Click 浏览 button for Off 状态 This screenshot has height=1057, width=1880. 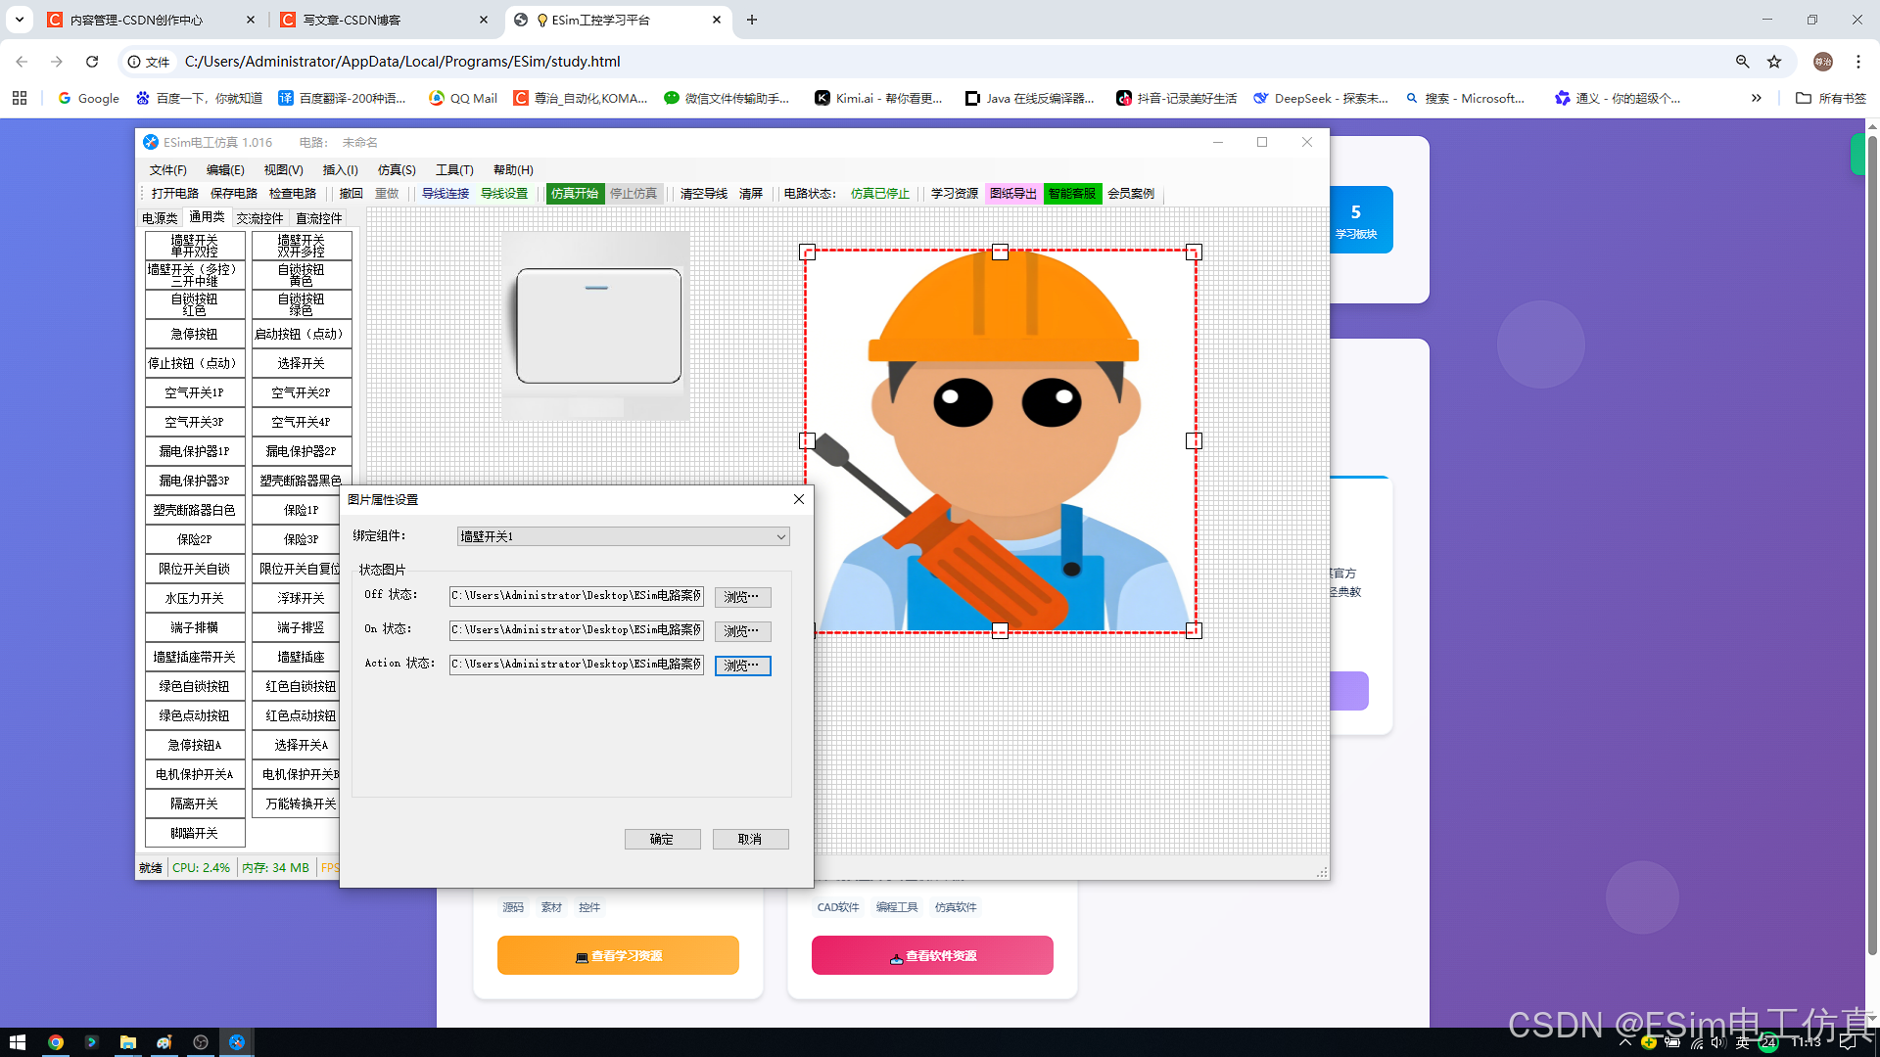[x=742, y=597]
